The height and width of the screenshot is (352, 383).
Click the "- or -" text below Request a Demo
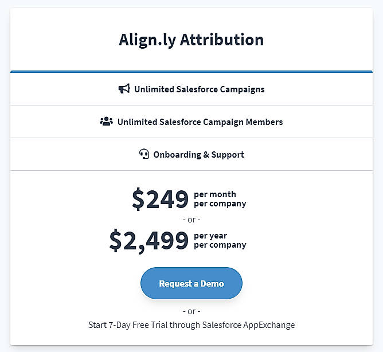pyautogui.click(x=191, y=311)
